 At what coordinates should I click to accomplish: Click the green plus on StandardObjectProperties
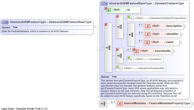128,16
